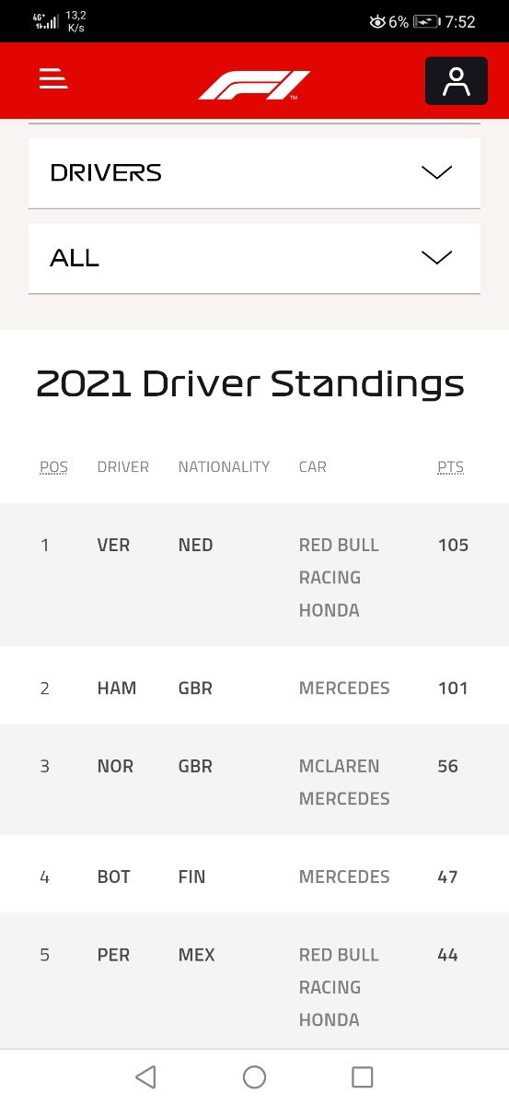Open the VER driver link
Image resolution: width=509 pixels, height=1106 pixels.
[113, 545]
